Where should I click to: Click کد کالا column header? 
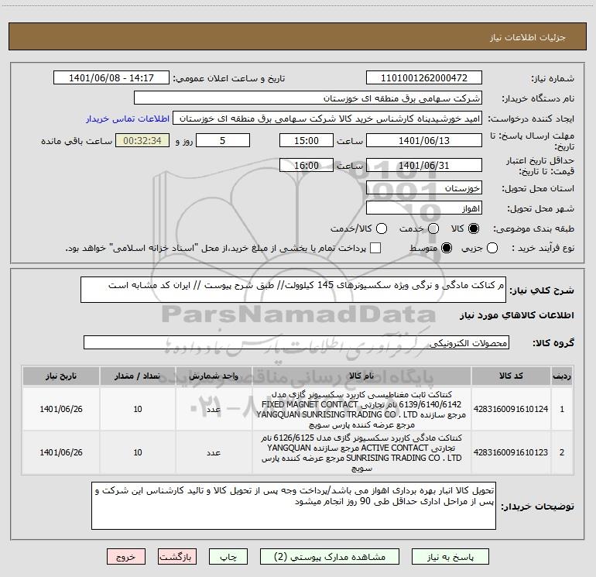[511, 376]
